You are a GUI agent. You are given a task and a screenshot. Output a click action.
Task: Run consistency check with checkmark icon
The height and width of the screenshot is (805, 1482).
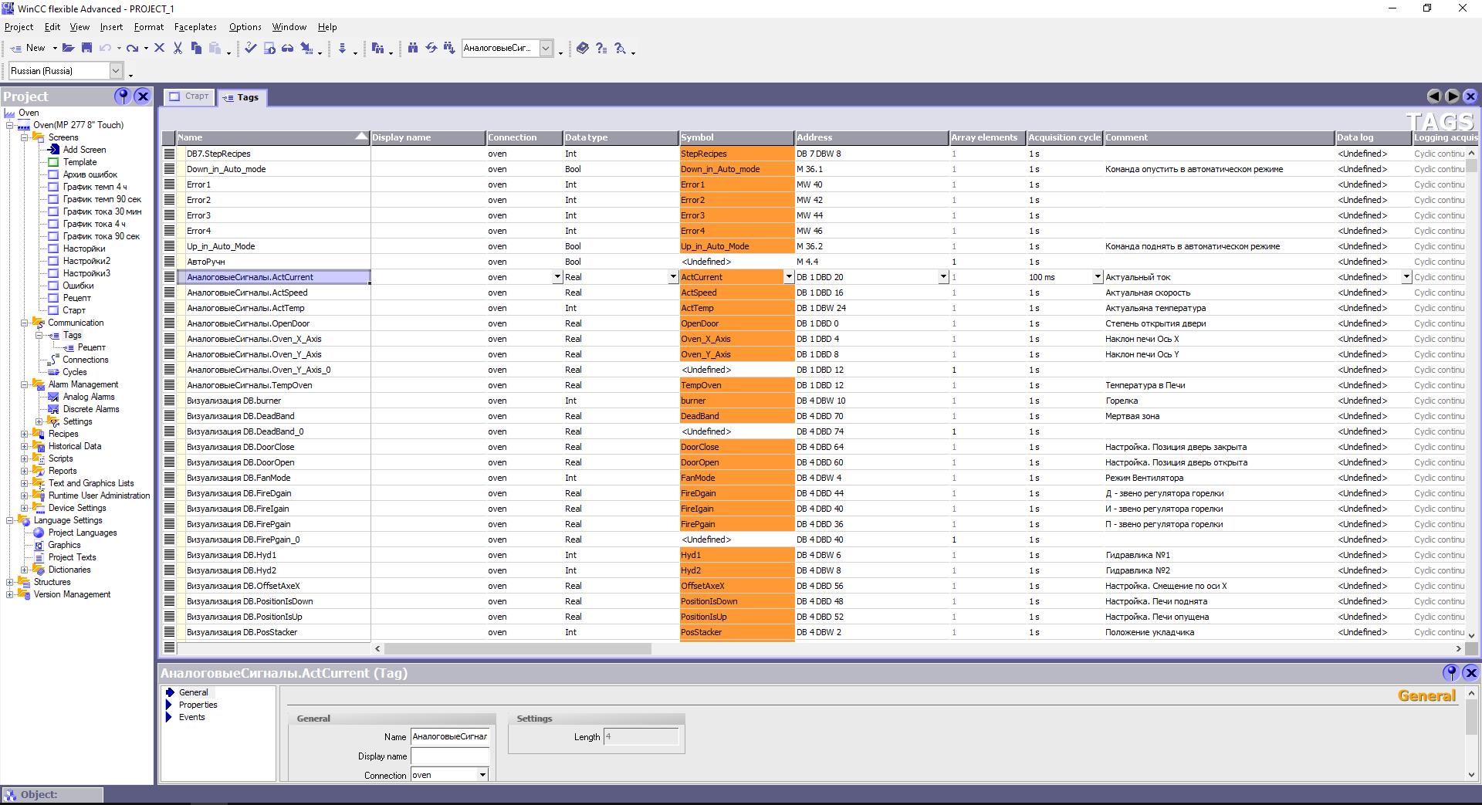pos(250,48)
